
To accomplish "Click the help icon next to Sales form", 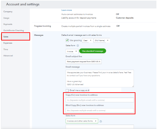I will tap(78, 46).
